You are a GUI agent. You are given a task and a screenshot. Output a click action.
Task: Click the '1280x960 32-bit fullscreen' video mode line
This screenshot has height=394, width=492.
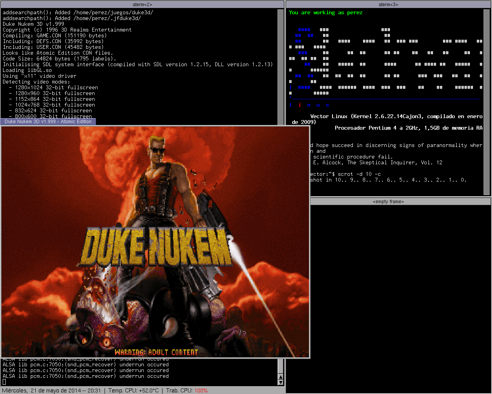coord(52,93)
